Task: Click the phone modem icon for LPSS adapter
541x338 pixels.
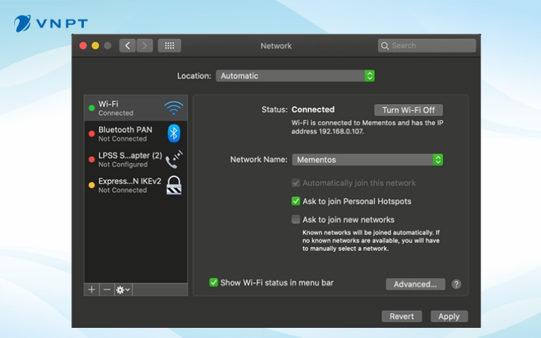Action: 174,160
